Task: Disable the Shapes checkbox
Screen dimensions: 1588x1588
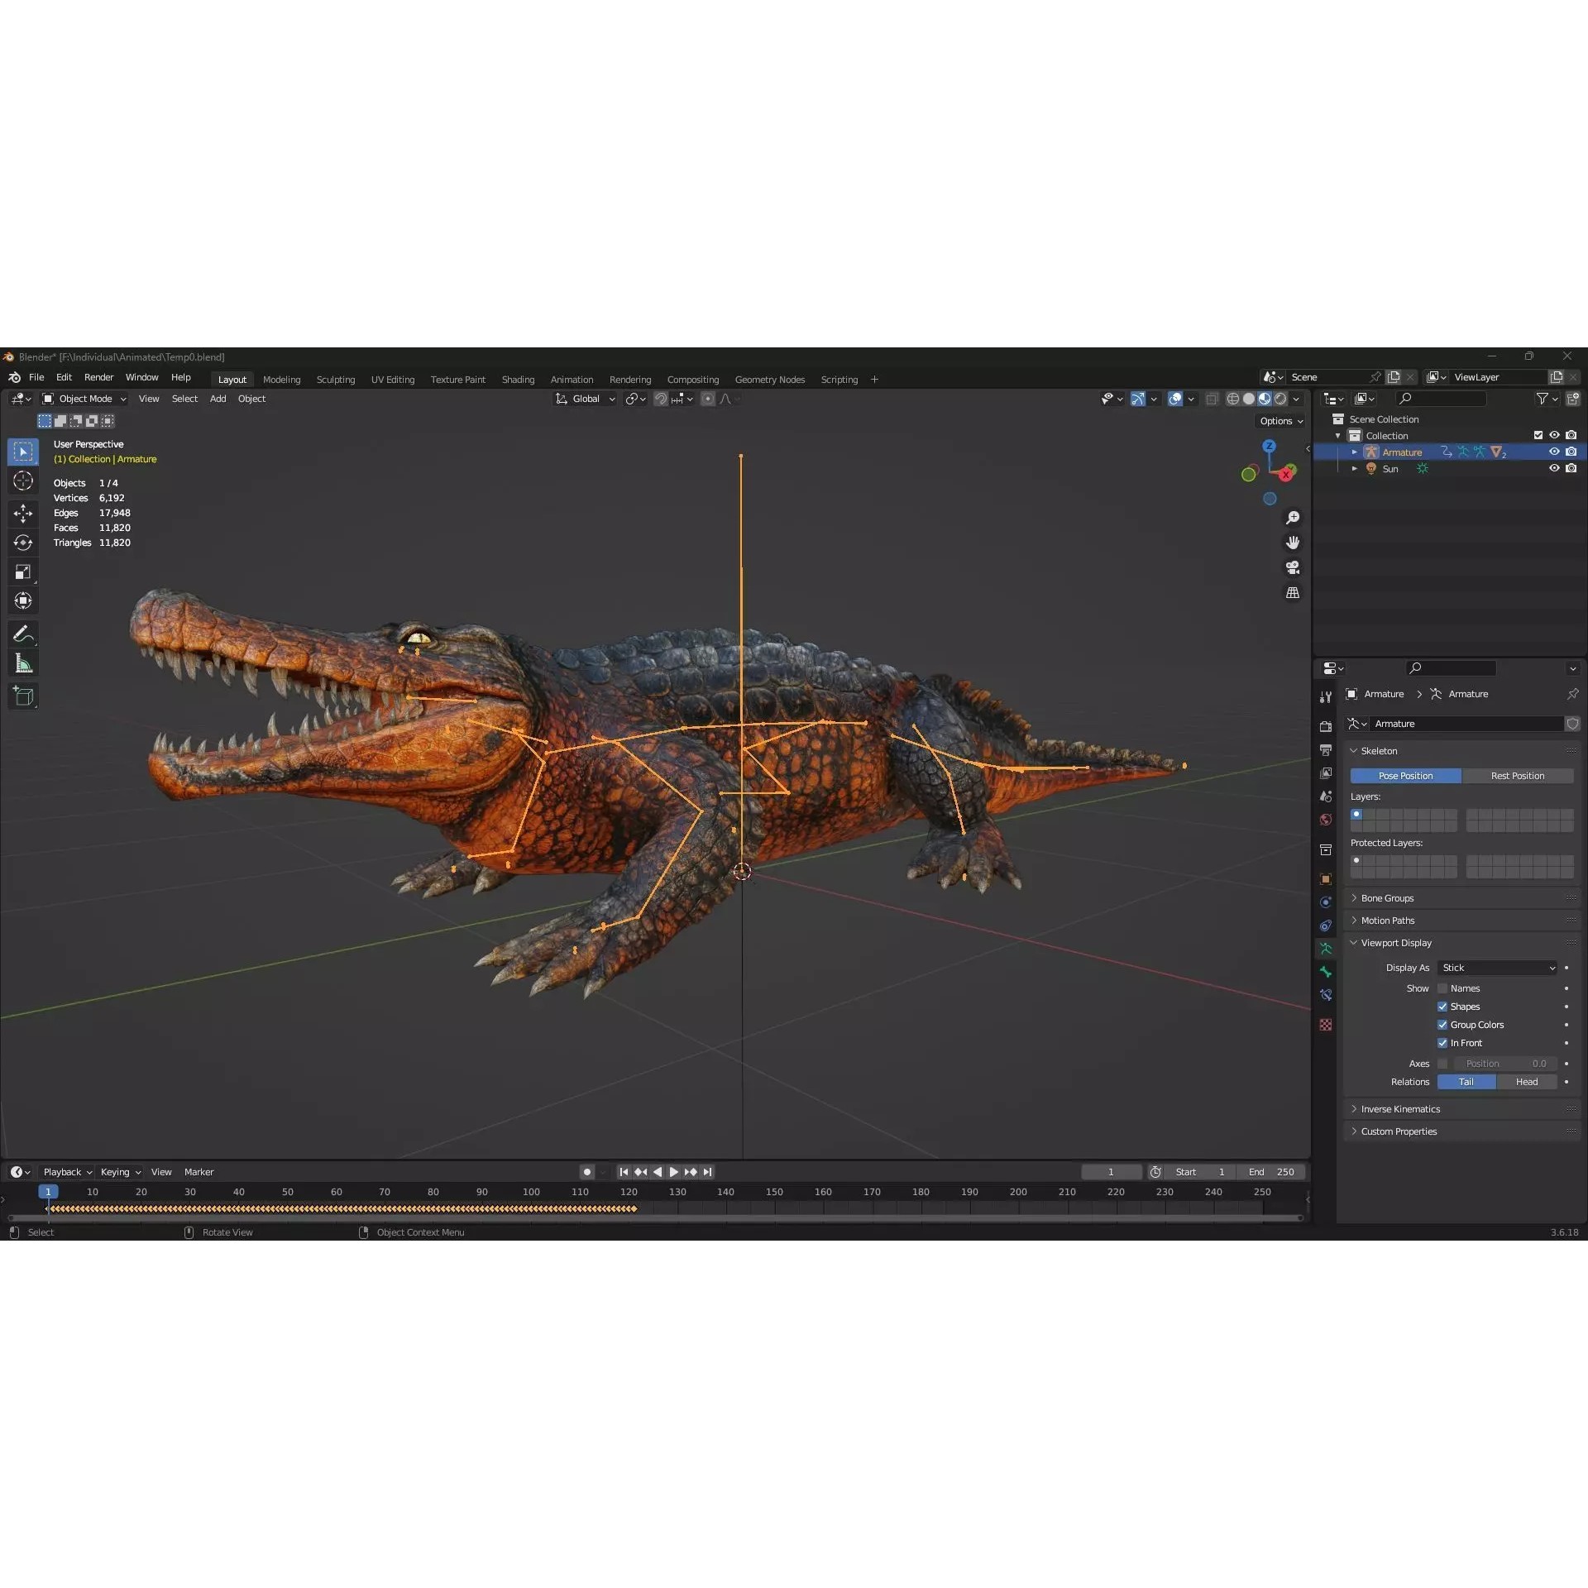Action: [1442, 1006]
